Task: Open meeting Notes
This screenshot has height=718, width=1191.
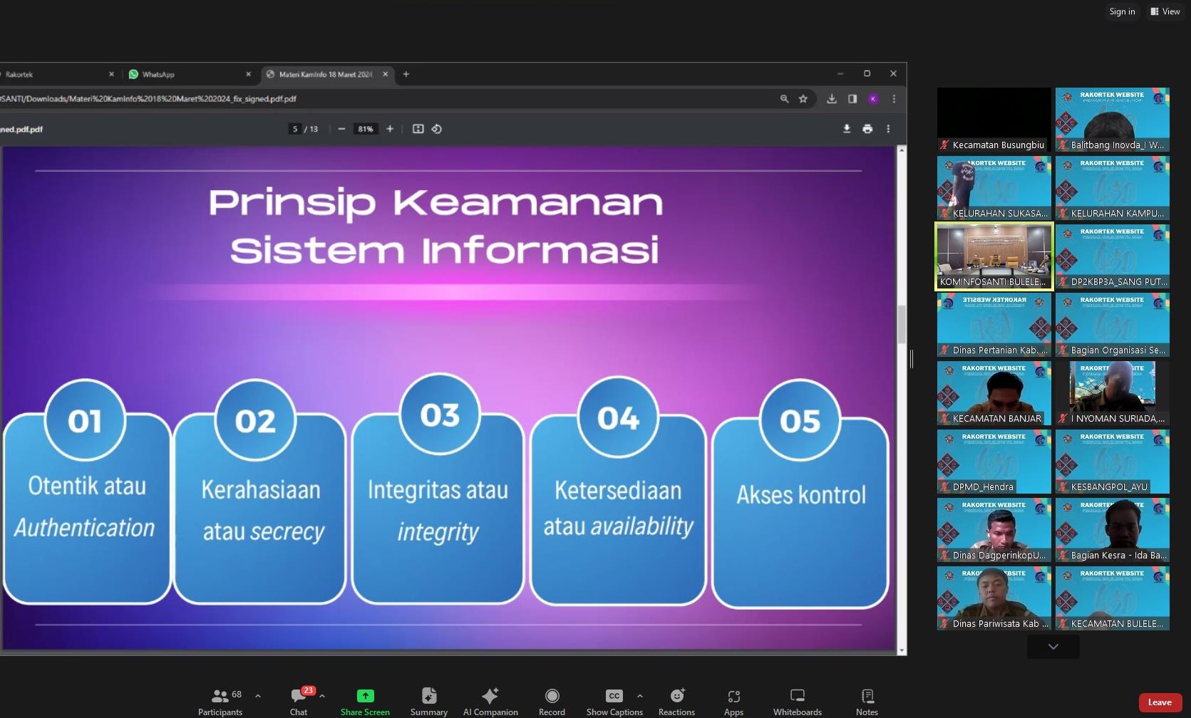Action: pyautogui.click(x=867, y=702)
